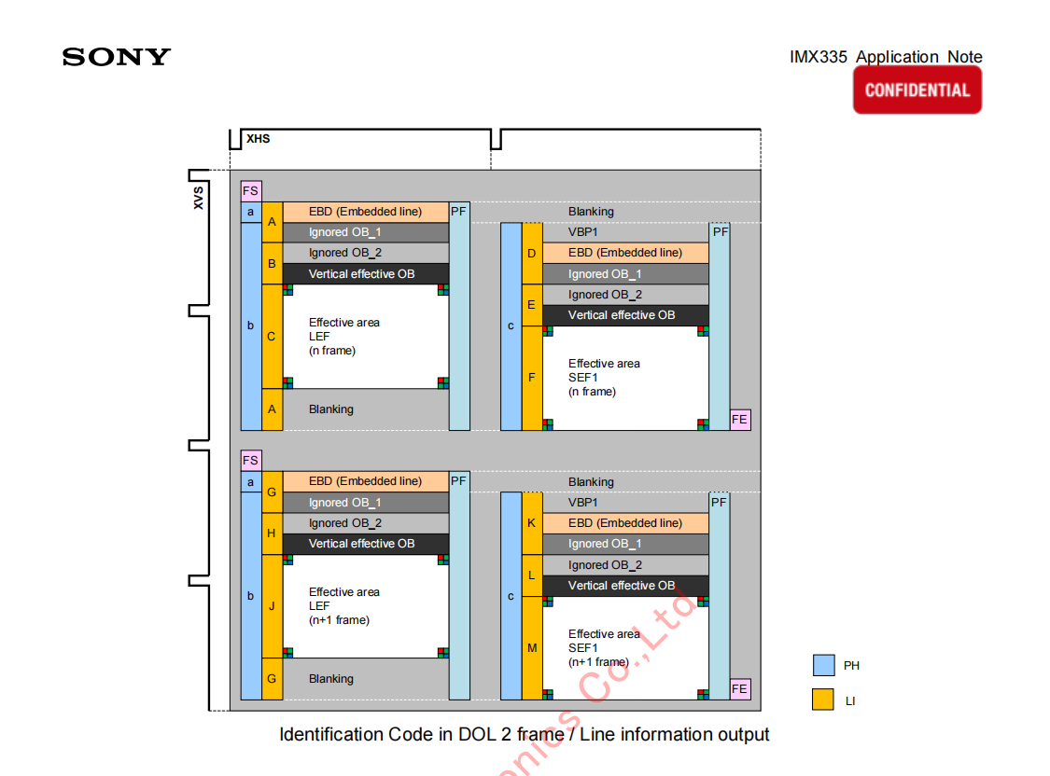Click the XHS signal label

259,139
